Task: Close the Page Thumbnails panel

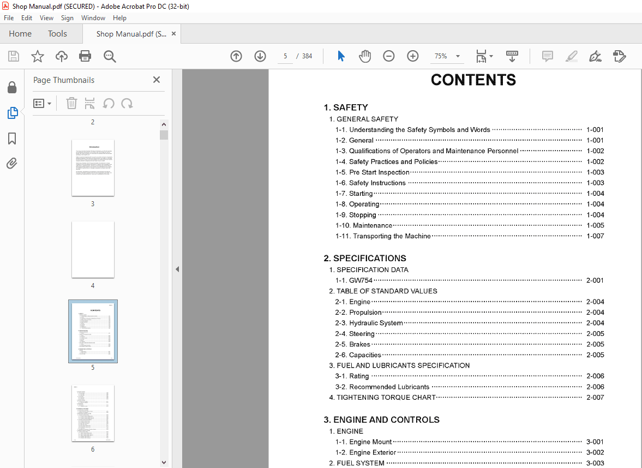Action: tap(157, 80)
